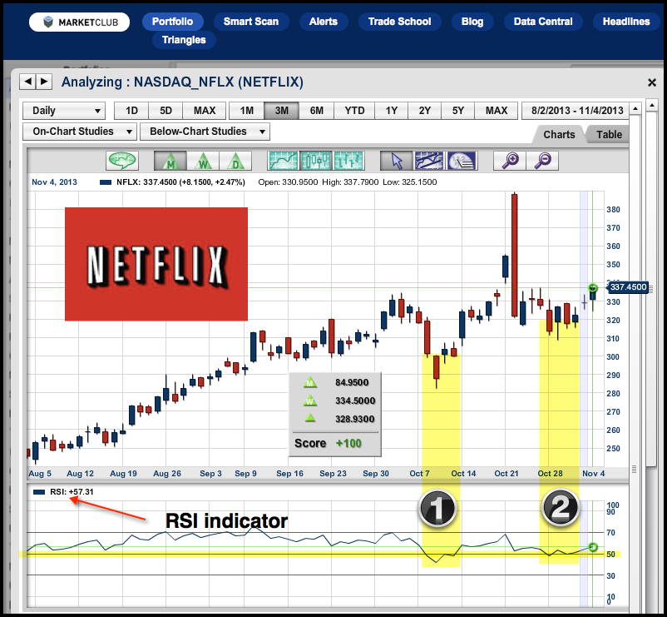Select the 2Y range button
The width and height of the screenshot is (667, 617).
tap(424, 111)
